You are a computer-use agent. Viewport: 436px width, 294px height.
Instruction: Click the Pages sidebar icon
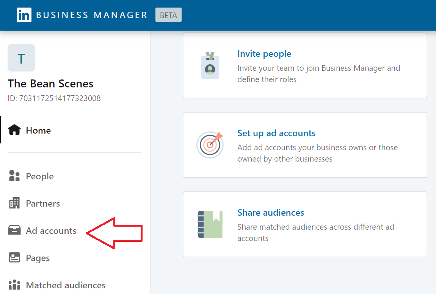tap(14, 257)
